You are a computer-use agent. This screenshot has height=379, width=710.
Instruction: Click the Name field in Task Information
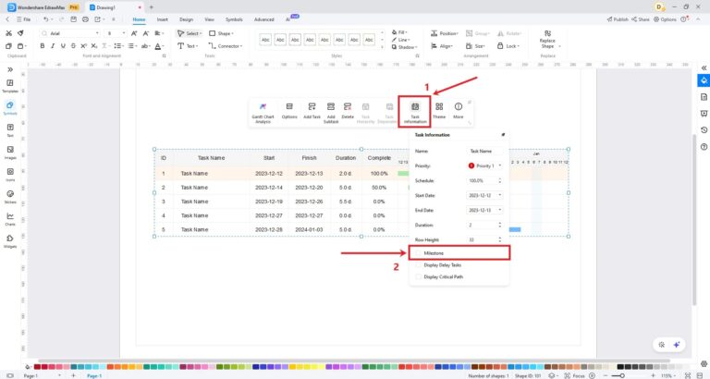point(484,151)
